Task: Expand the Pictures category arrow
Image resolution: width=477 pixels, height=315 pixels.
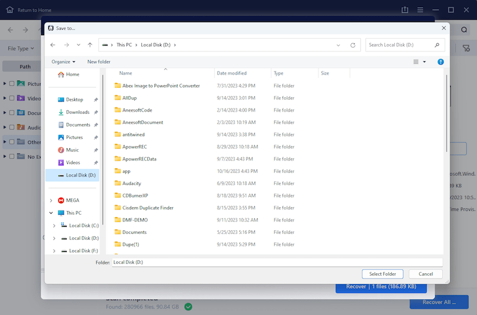Action: pyautogui.click(x=5, y=84)
